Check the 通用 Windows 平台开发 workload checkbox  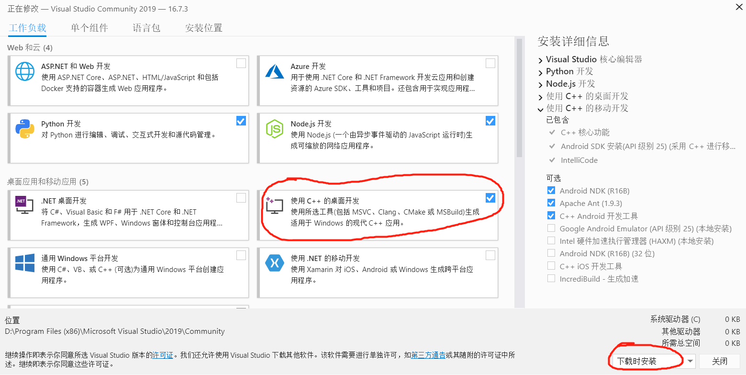coord(241,255)
